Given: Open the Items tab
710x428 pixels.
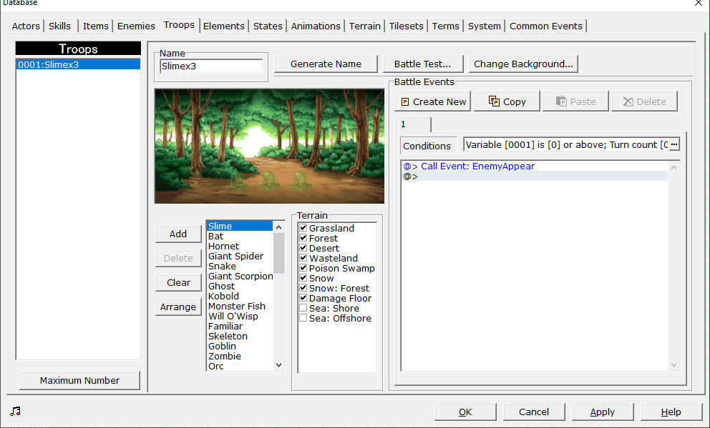Looking at the screenshot, I should pyautogui.click(x=95, y=26).
